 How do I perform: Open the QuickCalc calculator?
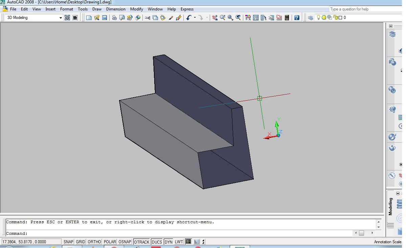[287, 18]
